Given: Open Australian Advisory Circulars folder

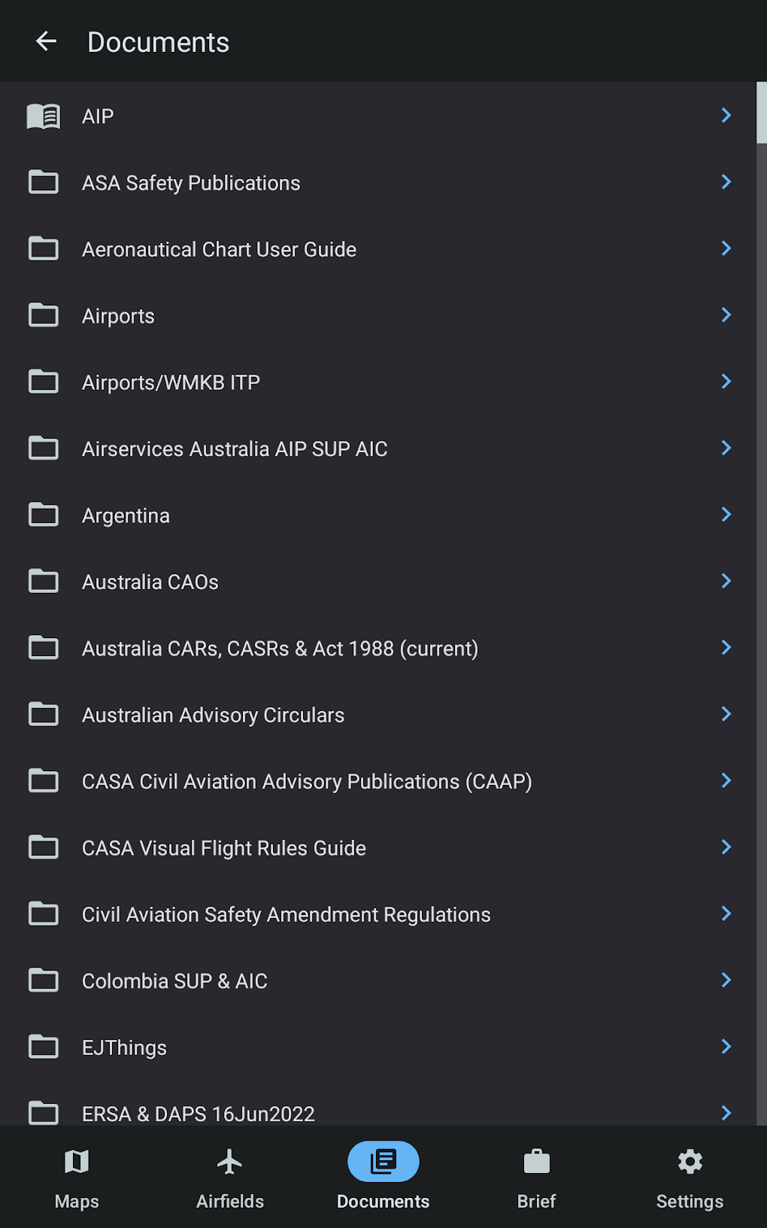Looking at the screenshot, I should [213, 715].
